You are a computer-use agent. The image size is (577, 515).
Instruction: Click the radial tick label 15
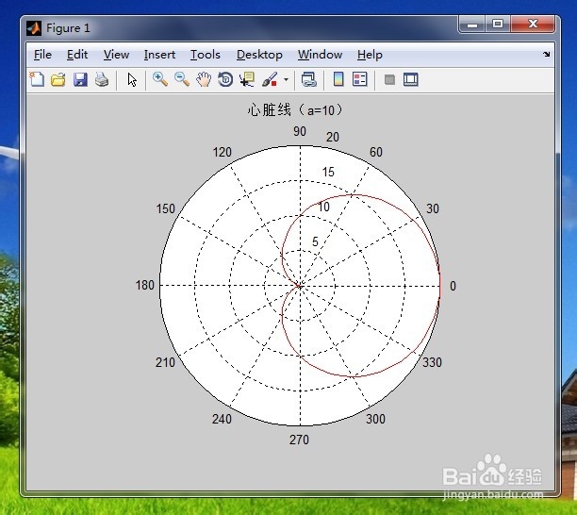(x=328, y=172)
